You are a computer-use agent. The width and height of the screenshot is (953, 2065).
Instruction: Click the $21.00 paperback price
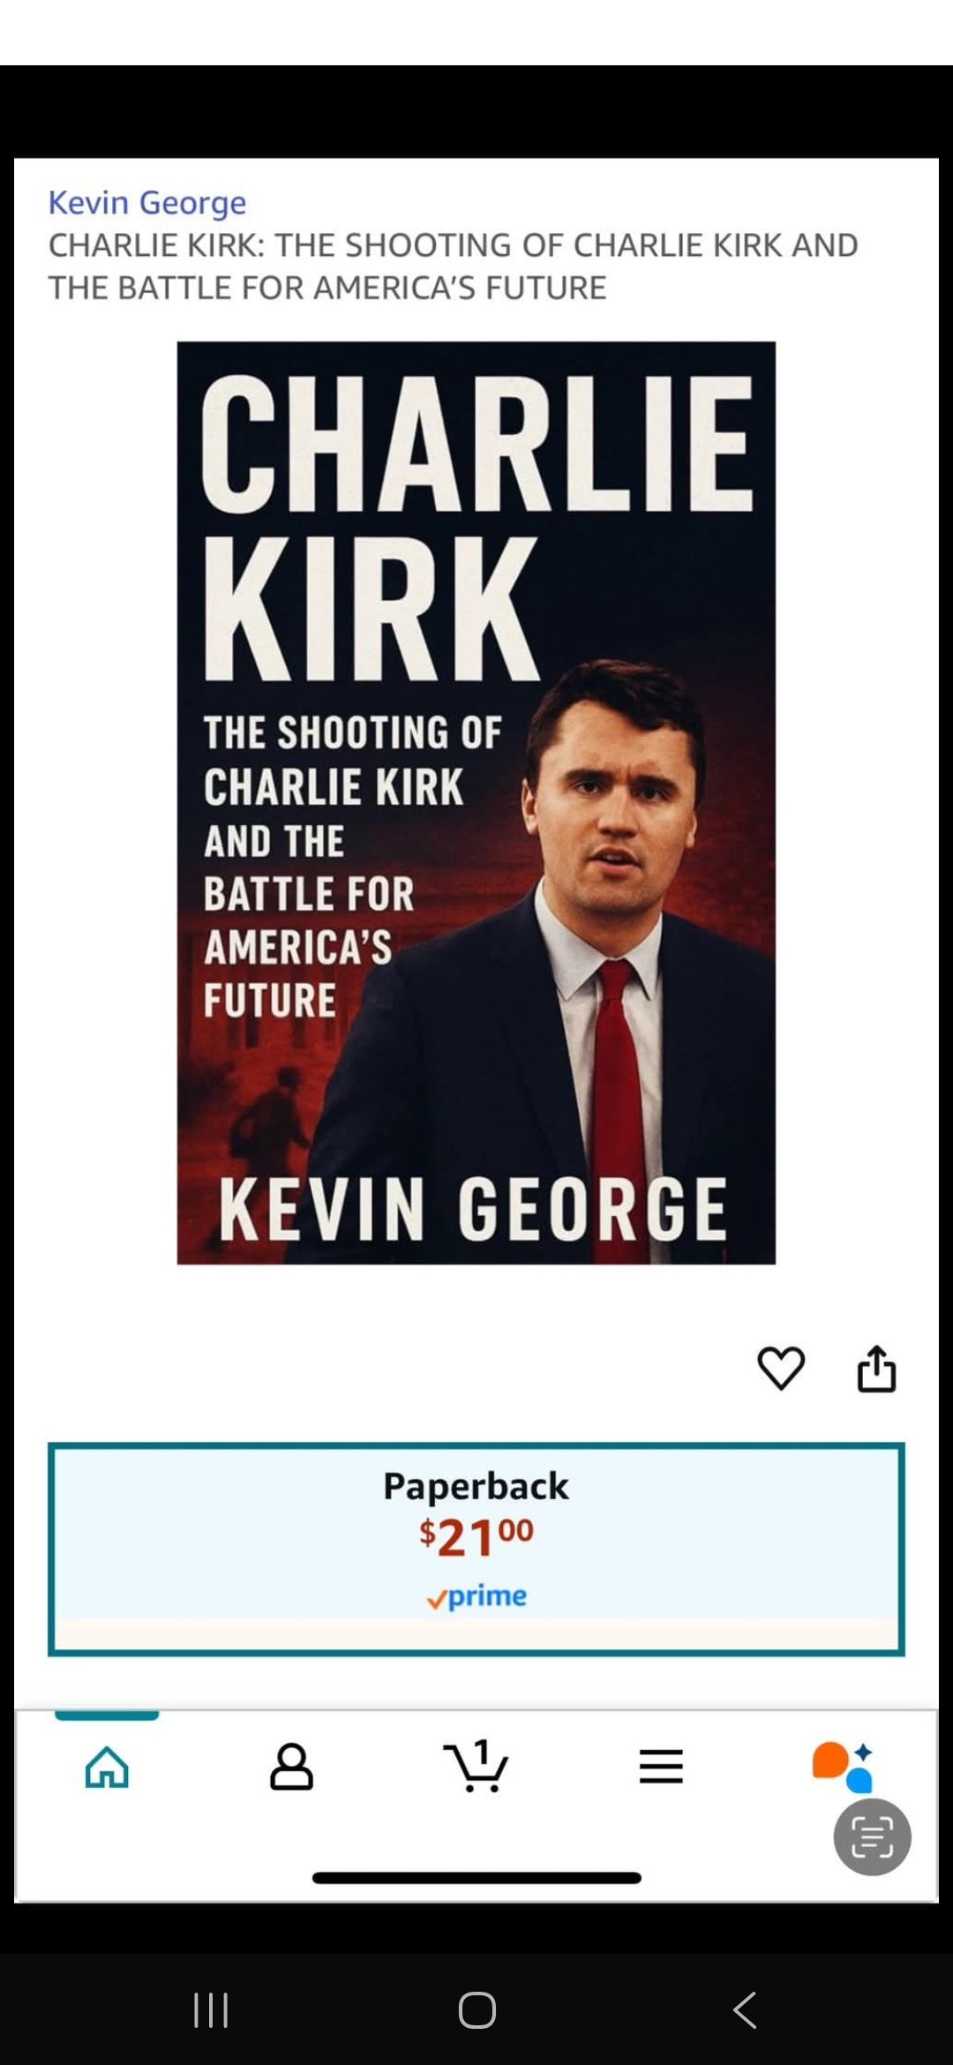476,1537
